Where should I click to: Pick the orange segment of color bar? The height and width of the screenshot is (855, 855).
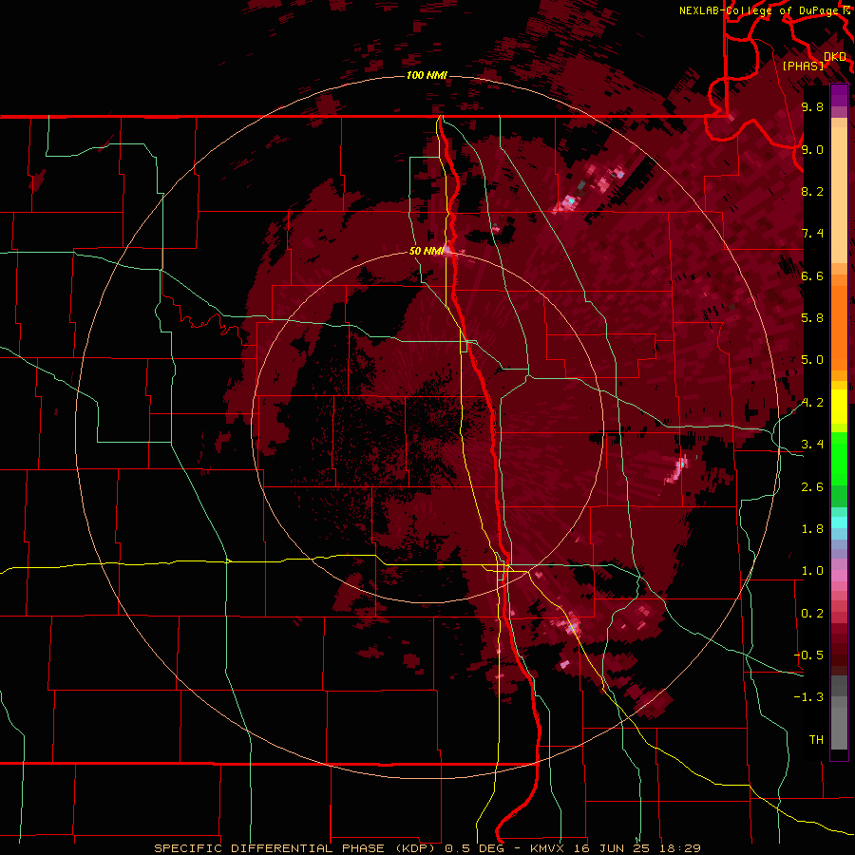coord(839,327)
